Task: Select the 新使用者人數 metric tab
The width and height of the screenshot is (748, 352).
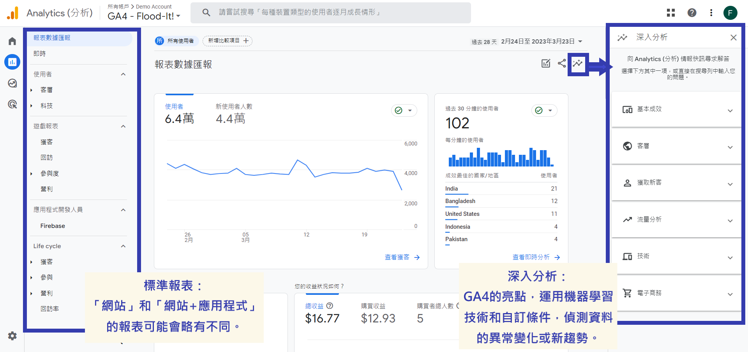Action: pos(234,113)
